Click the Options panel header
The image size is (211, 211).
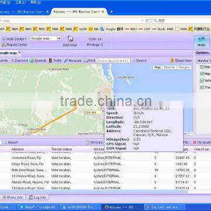(x=203, y=53)
